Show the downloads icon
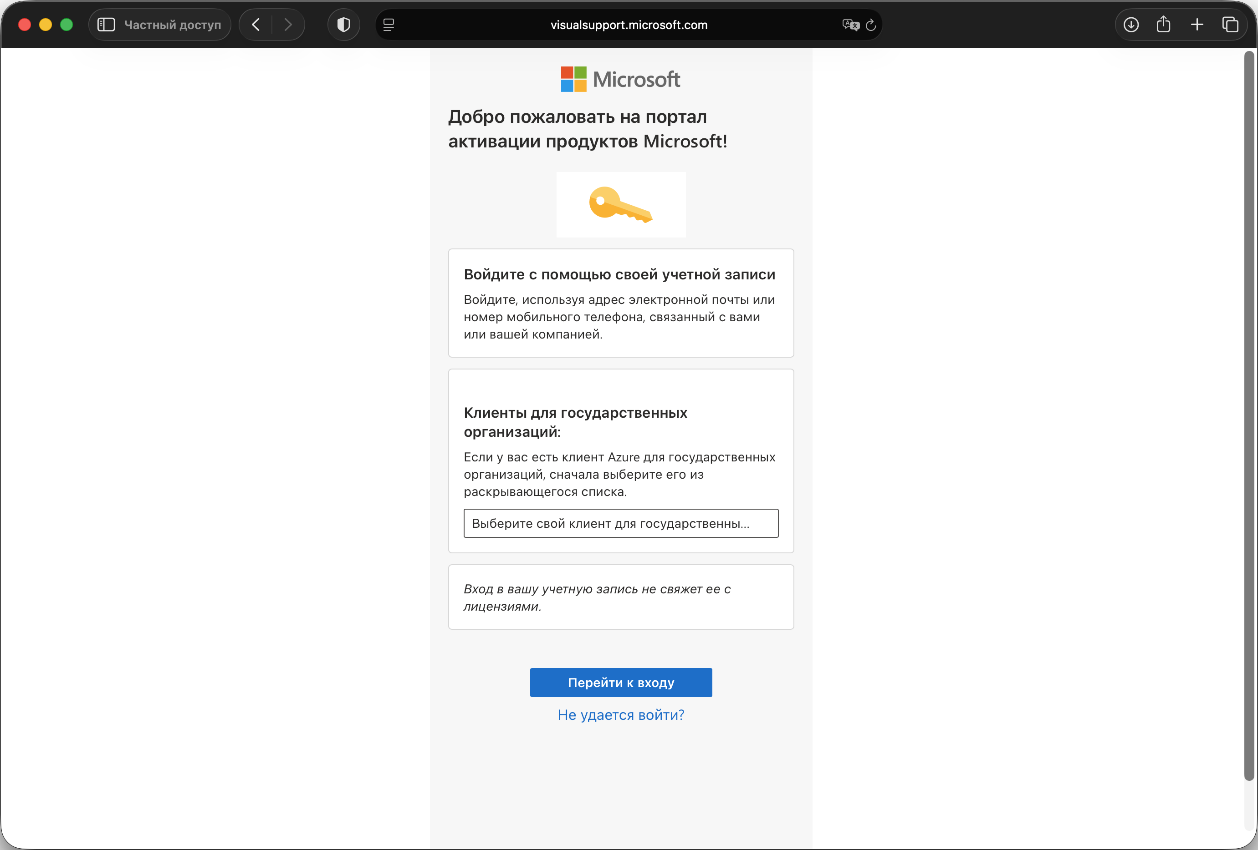This screenshot has height=850, width=1258. pyautogui.click(x=1131, y=25)
